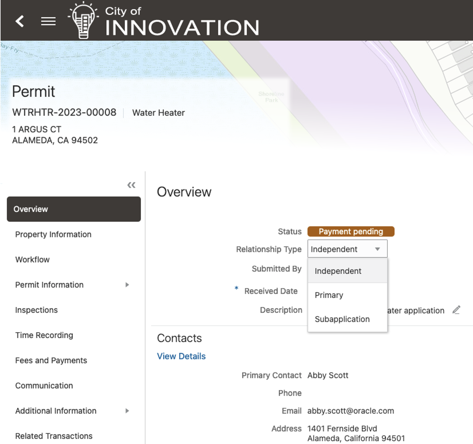The image size is (473, 444).
Task: Click the Inspections sidebar icon entry
Action: pyautogui.click(x=36, y=310)
